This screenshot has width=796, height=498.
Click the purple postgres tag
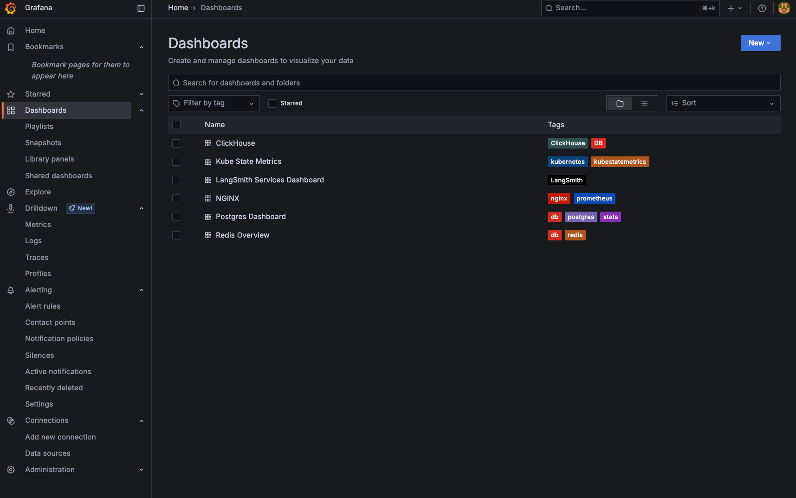point(581,217)
